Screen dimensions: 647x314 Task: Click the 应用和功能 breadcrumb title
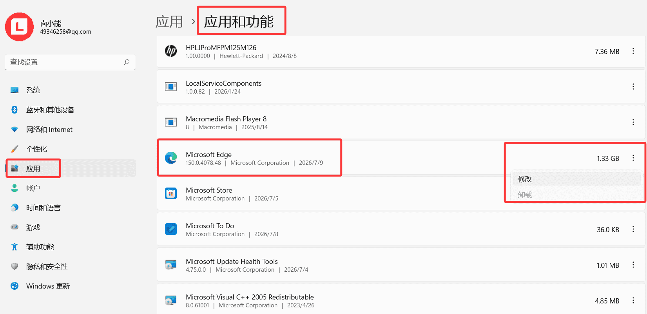point(239,22)
